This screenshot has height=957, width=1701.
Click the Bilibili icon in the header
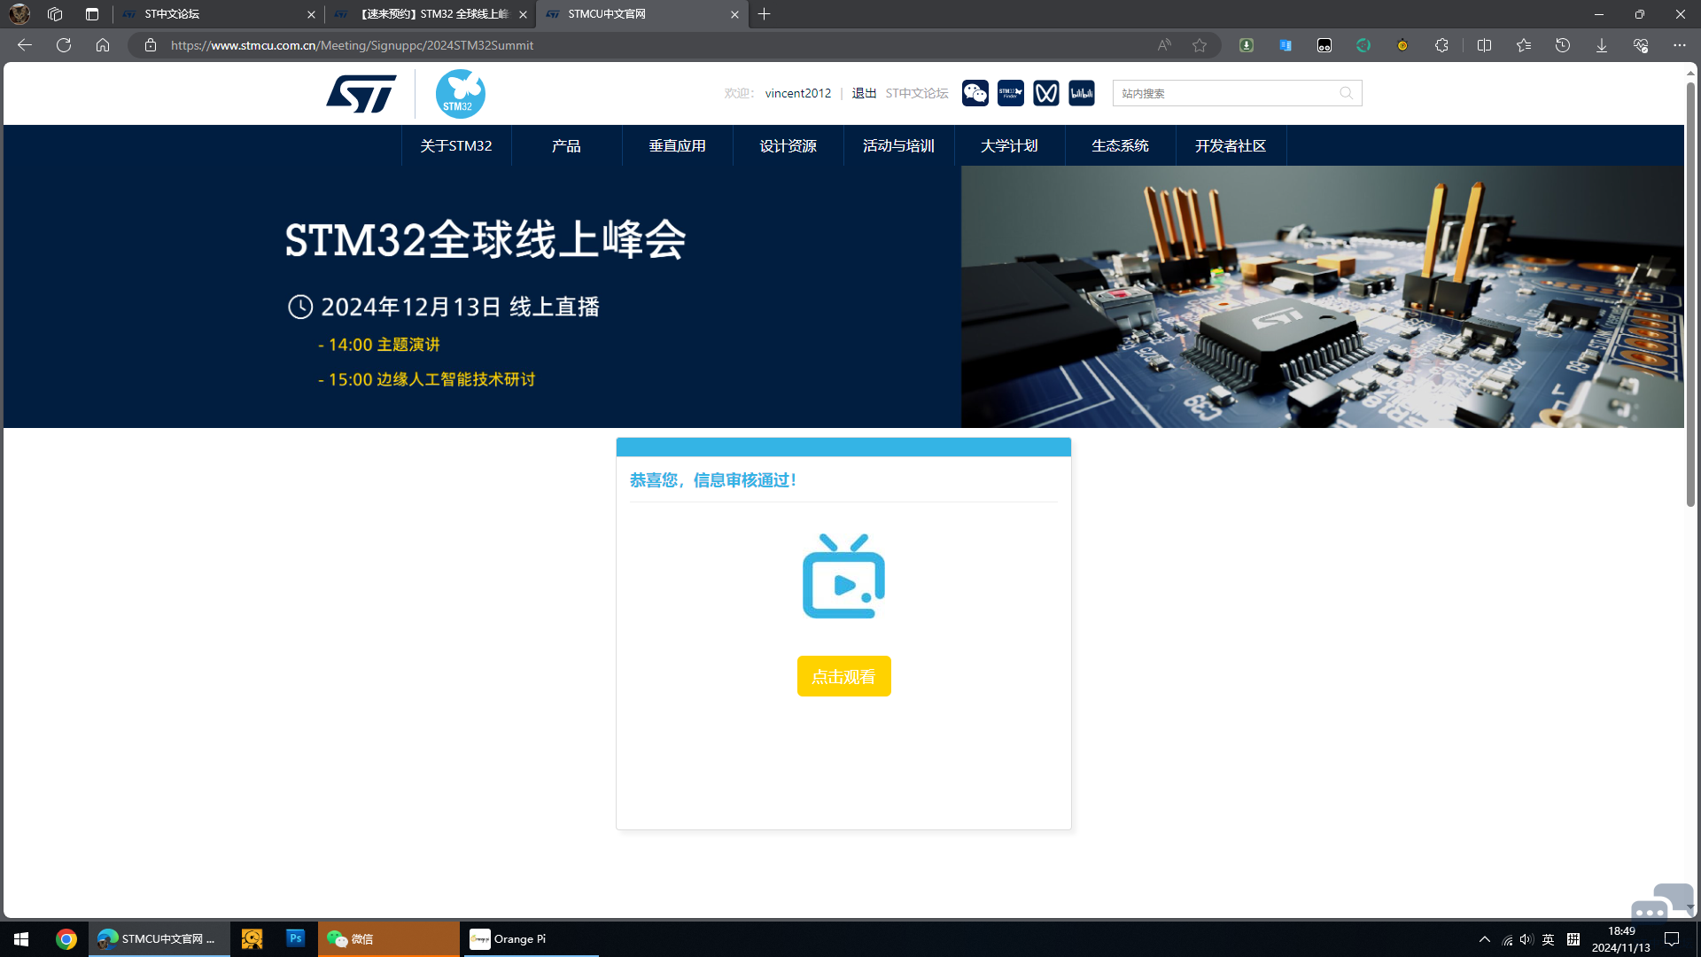tap(1082, 93)
